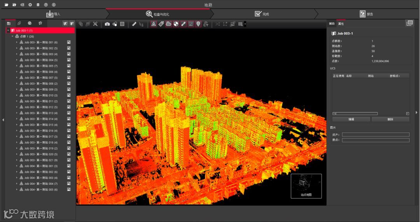Open the help question mark icon

tap(46, 5)
